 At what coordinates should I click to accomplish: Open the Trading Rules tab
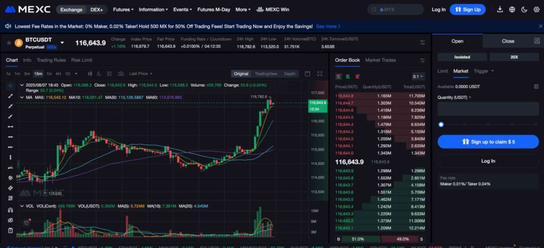click(51, 60)
